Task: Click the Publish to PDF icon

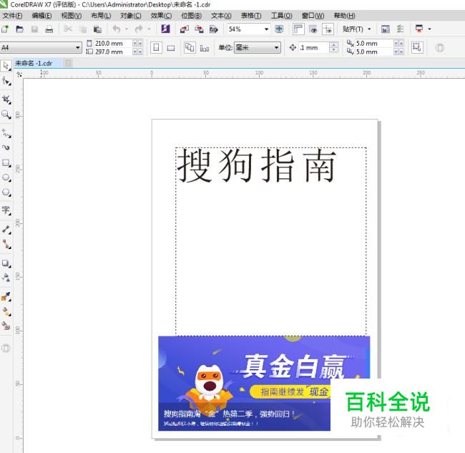Action: (214, 29)
